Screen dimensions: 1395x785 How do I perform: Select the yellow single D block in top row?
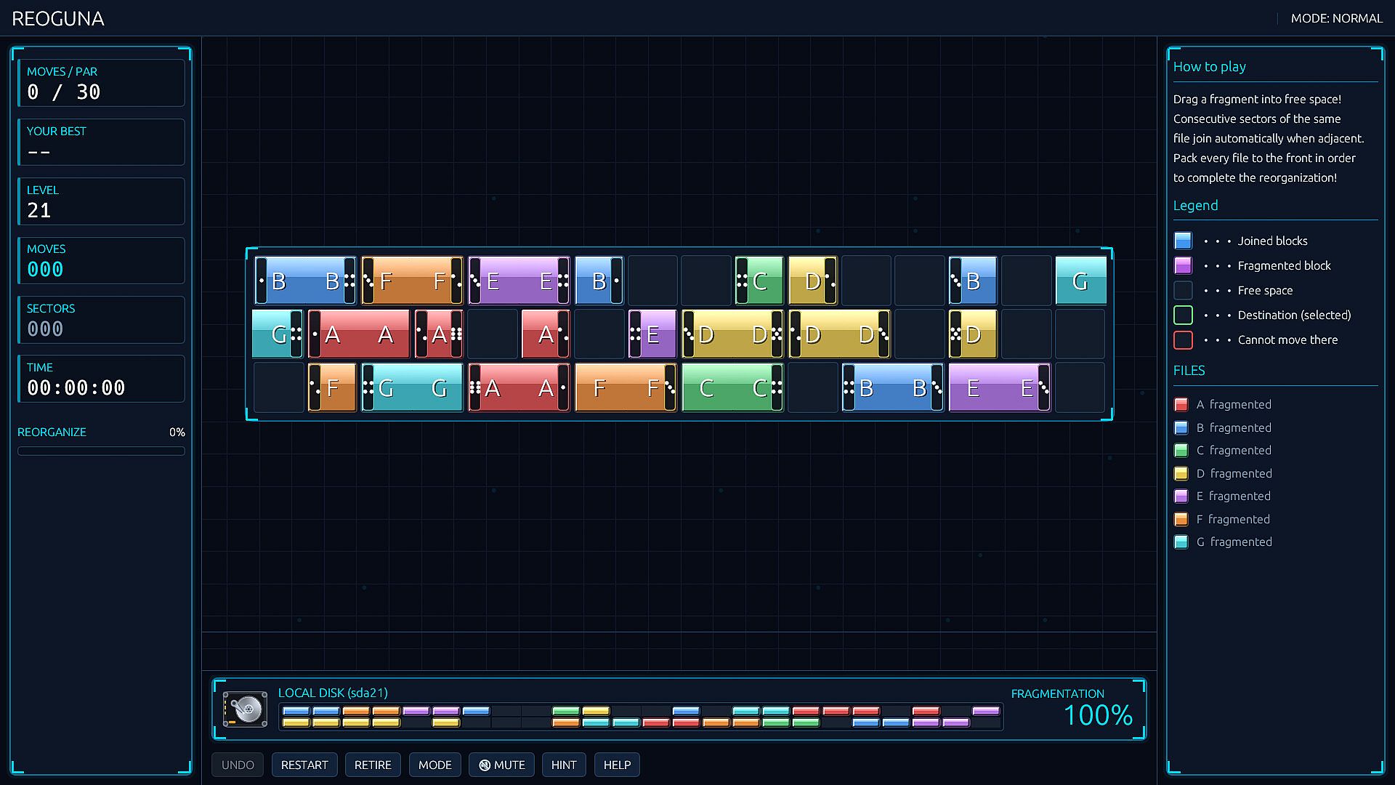tap(813, 281)
